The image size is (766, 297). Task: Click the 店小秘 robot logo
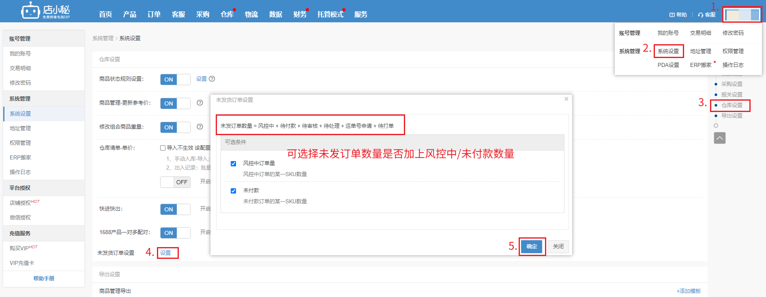click(30, 11)
